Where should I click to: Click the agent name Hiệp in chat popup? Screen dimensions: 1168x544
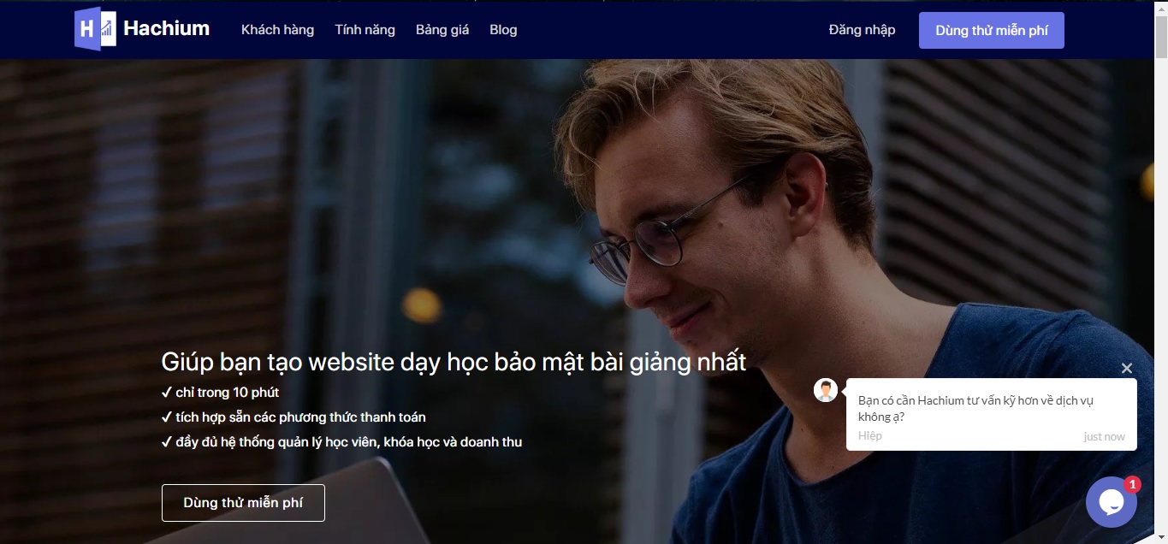tap(870, 435)
